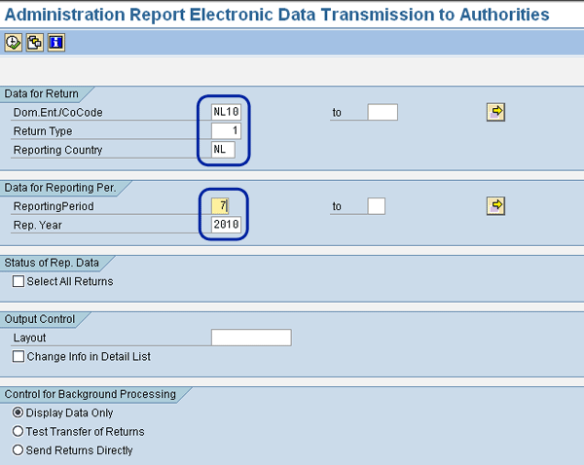Viewport: 584px width, 465px height.
Task: Click 'Control for Background Processing' header
Action: 90,394
